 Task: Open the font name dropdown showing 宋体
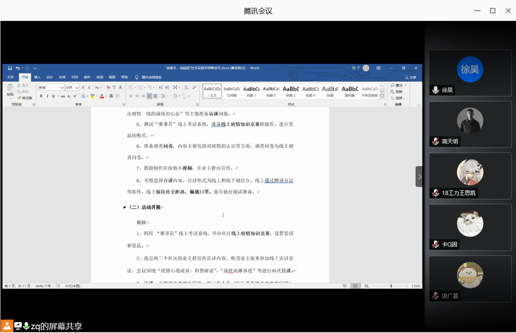(62, 88)
